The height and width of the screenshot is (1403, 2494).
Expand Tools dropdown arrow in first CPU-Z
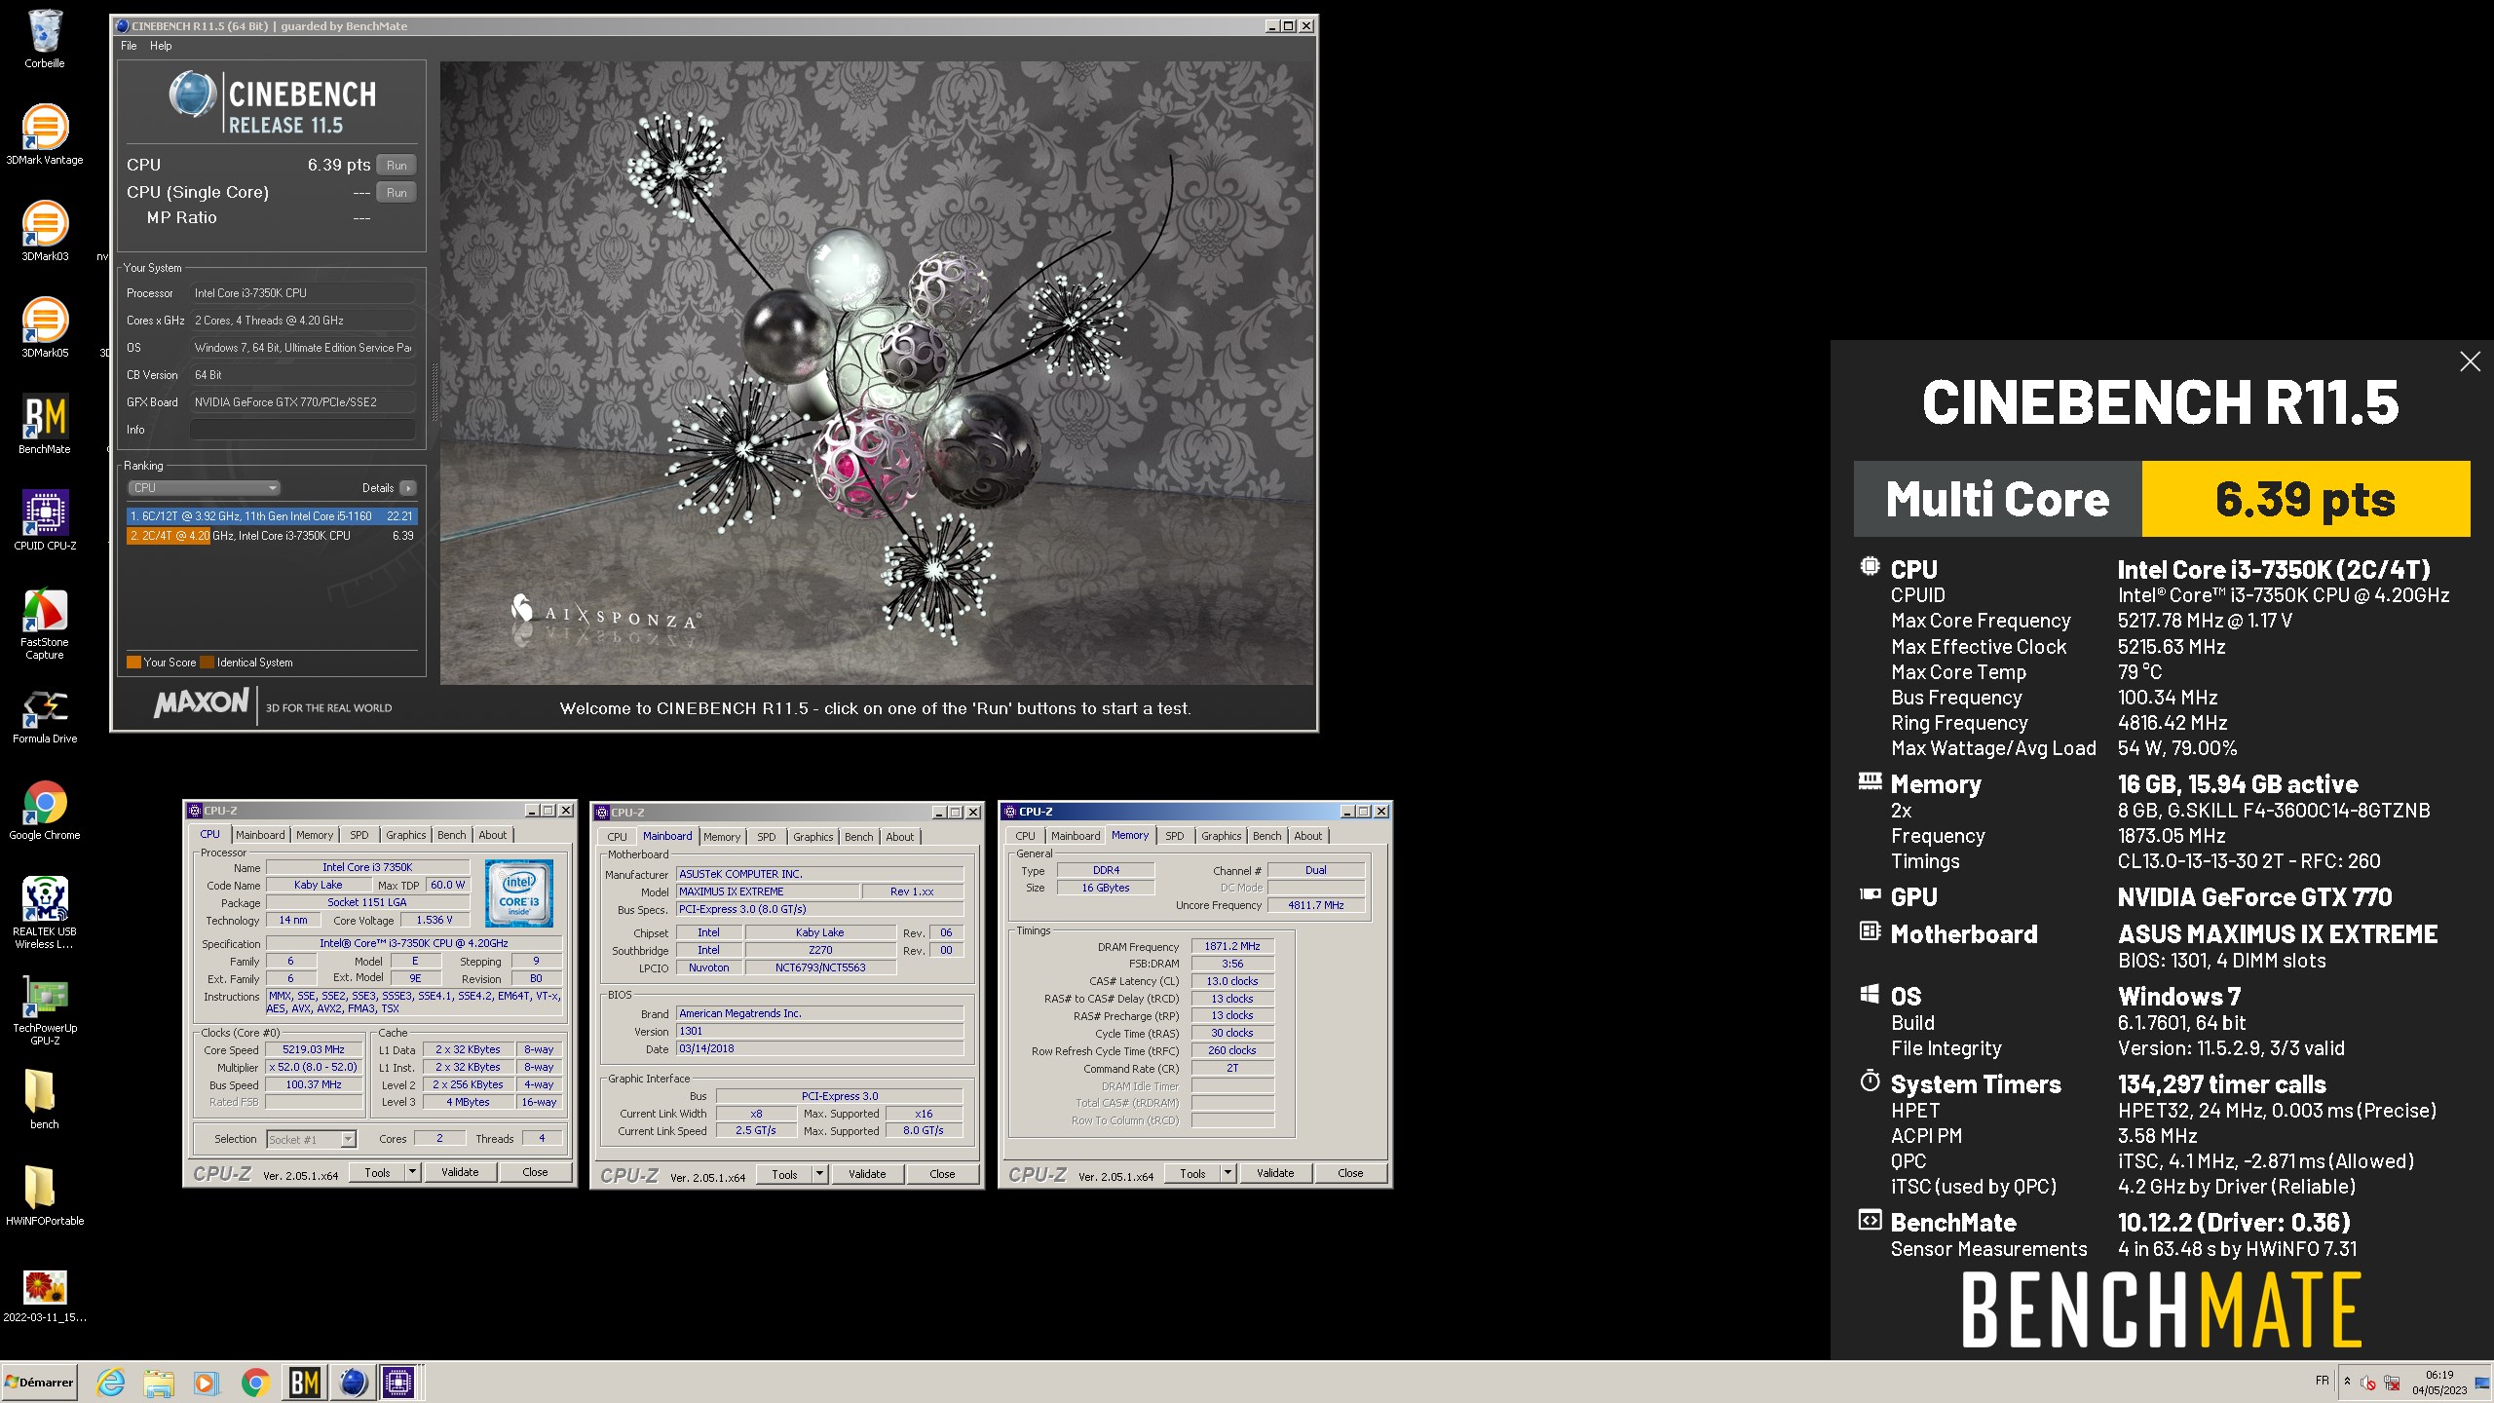click(413, 1172)
